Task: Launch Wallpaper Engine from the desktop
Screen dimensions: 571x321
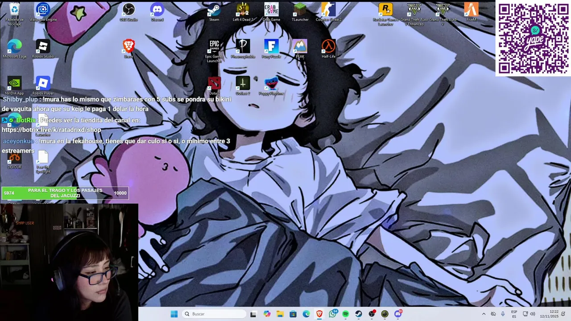Action: tap(43, 12)
